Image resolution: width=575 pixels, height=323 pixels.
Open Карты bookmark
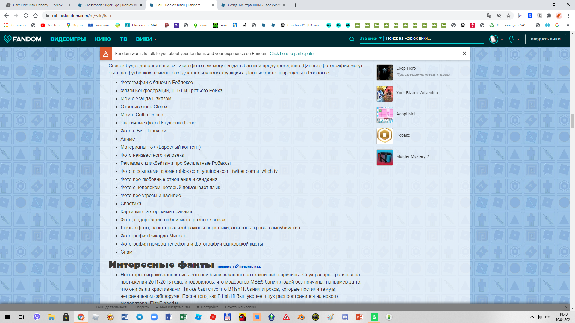[75, 25]
